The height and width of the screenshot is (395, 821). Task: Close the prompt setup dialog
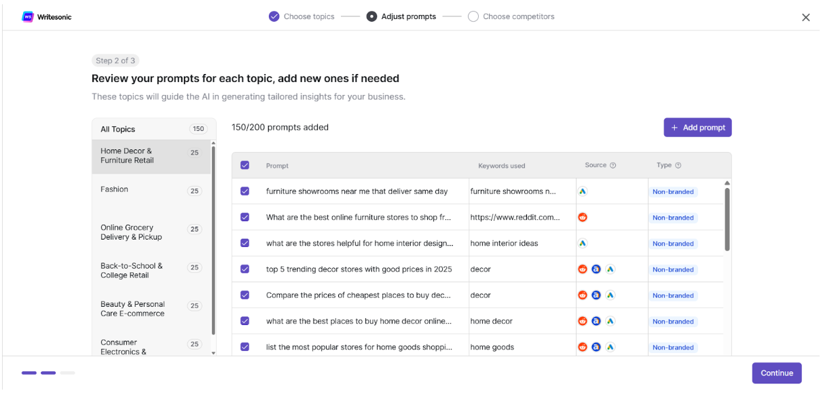click(806, 18)
